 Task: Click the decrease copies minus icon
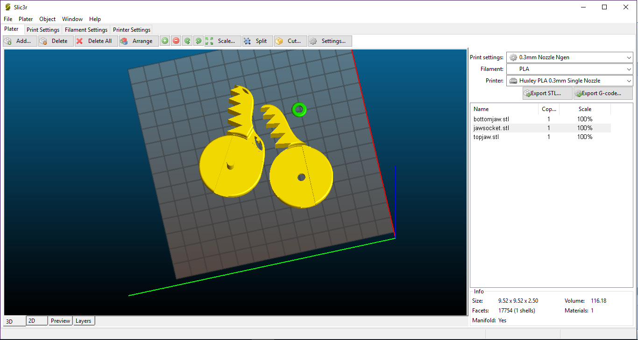(x=176, y=41)
